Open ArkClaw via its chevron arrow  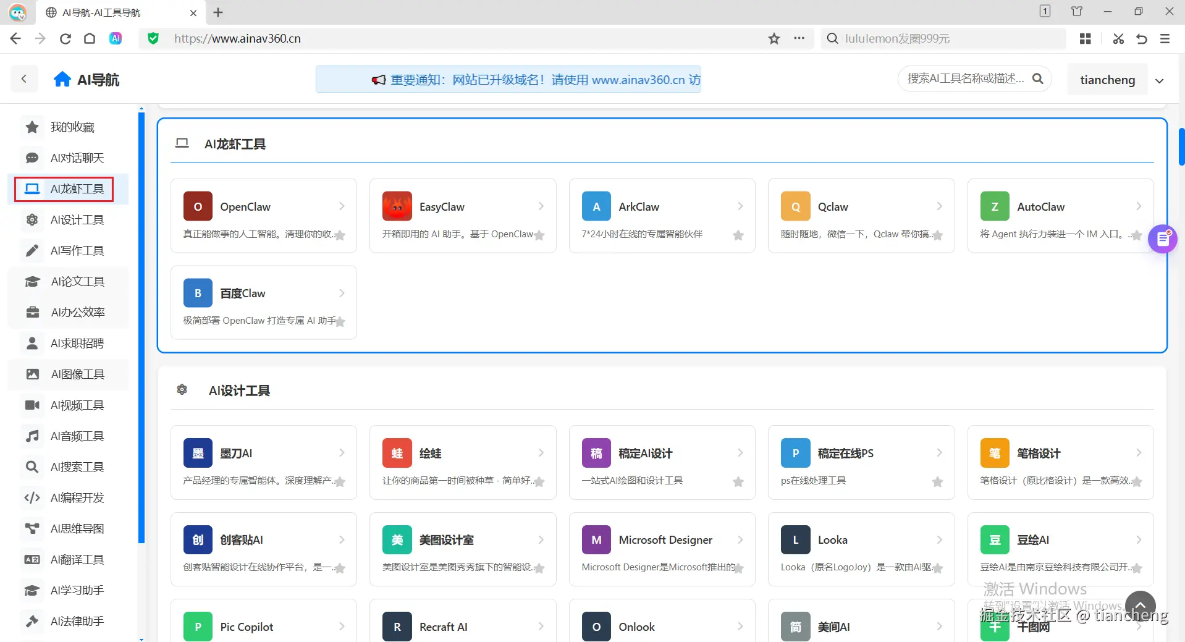pyautogui.click(x=740, y=206)
